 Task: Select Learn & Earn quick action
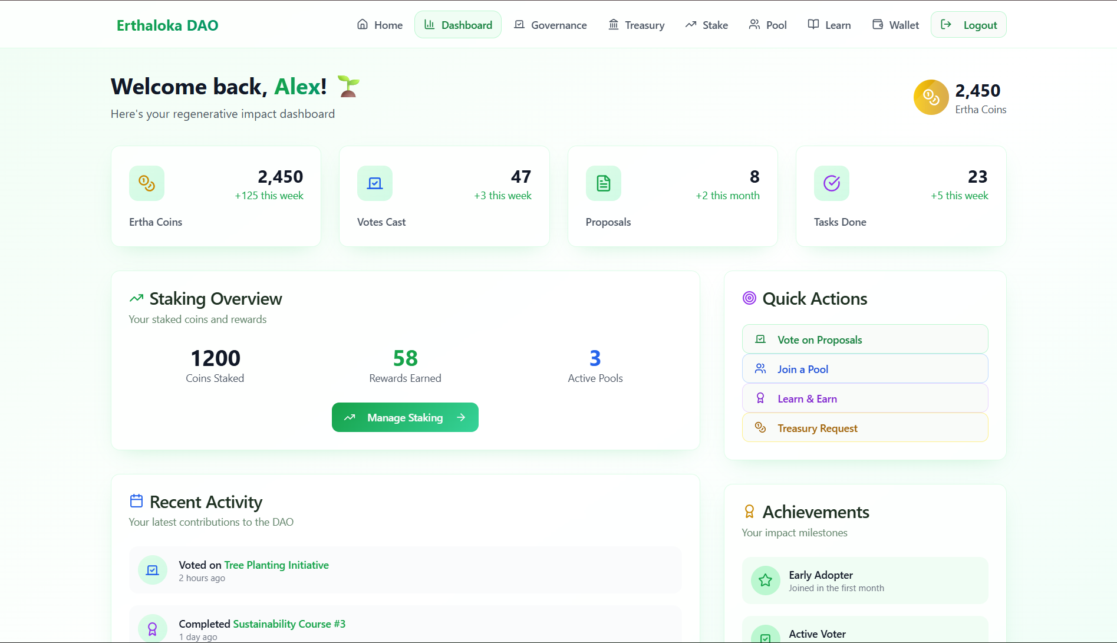coord(865,398)
